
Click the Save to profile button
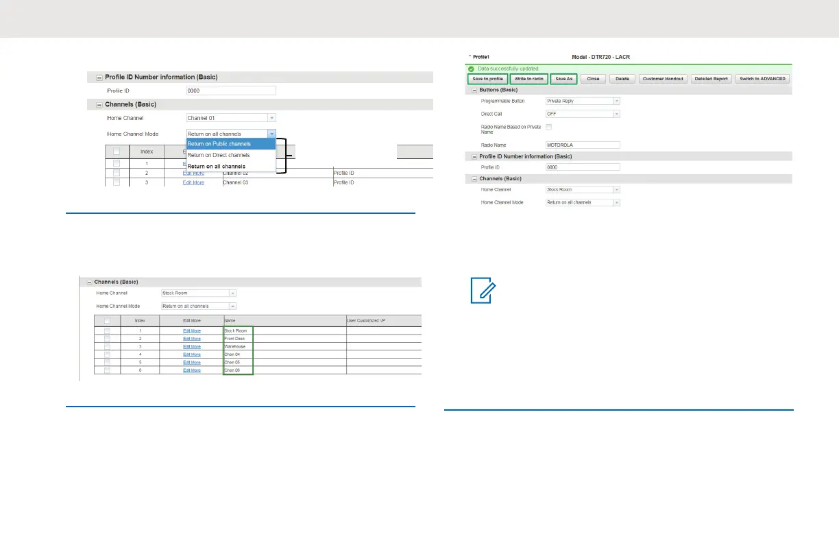coord(487,79)
